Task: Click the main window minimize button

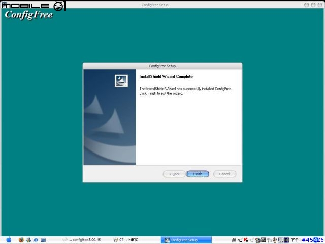Action: click(307, 5)
